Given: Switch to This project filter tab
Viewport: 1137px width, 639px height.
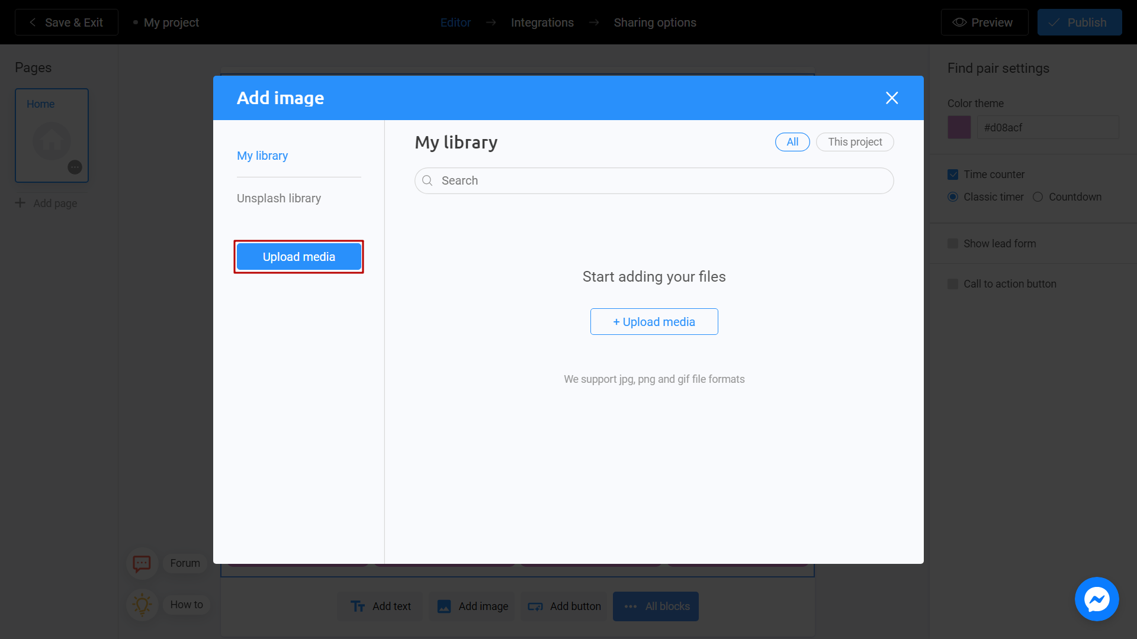Looking at the screenshot, I should pos(855,141).
